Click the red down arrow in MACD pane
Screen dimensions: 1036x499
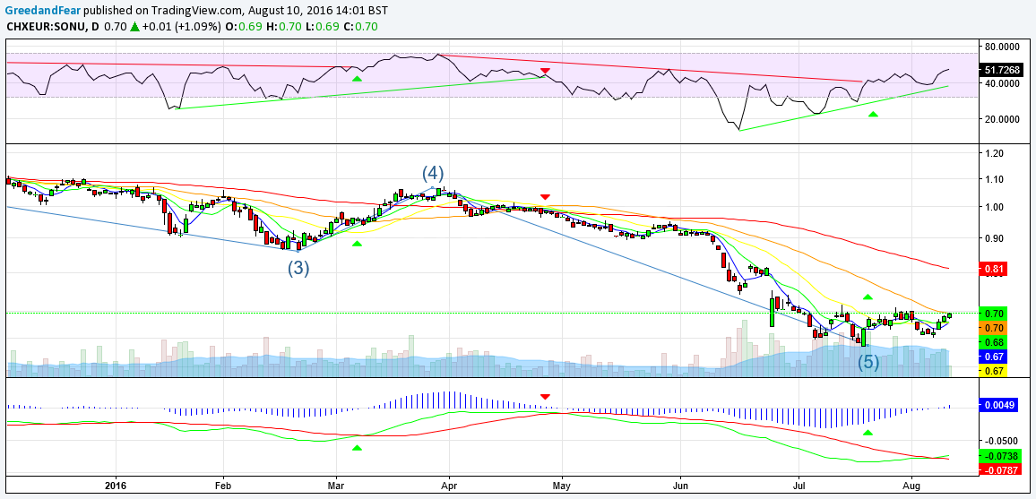(x=545, y=396)
